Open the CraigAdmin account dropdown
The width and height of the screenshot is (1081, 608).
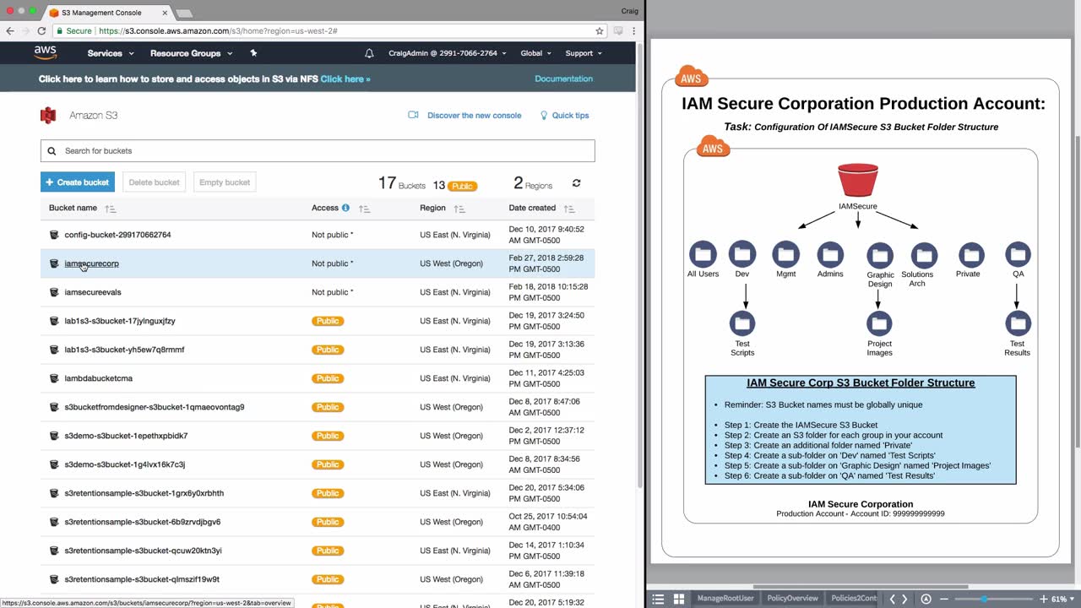click(447, 53)
